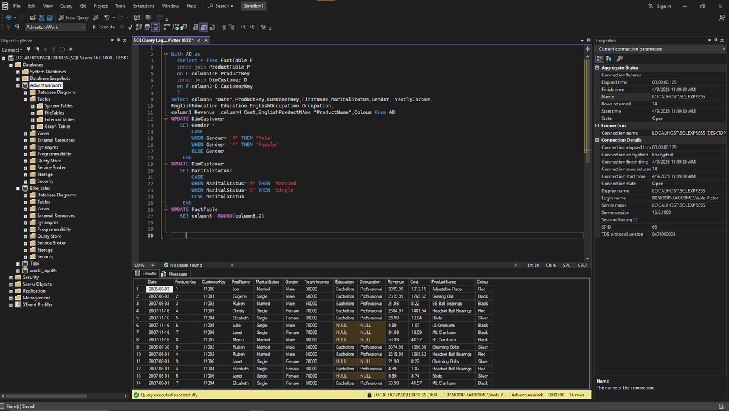This screenshot has width=729, height=411.
Task: Switch to the Results tab
Action: (x=145, y=274)
